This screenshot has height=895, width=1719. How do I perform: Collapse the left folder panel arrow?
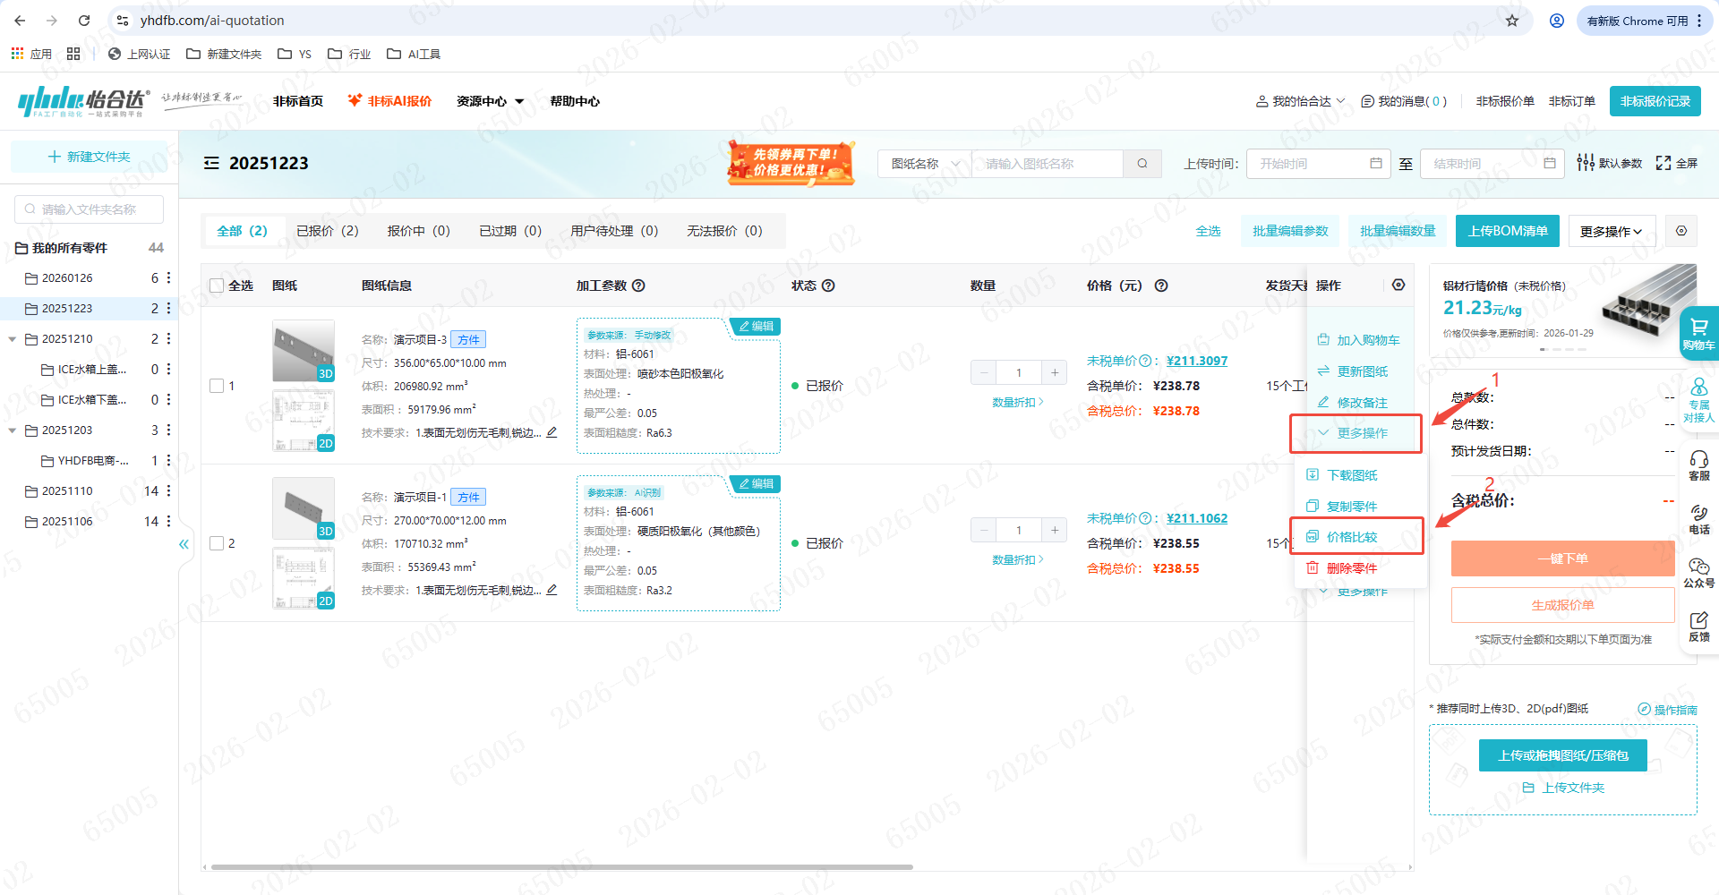[184, 544]
